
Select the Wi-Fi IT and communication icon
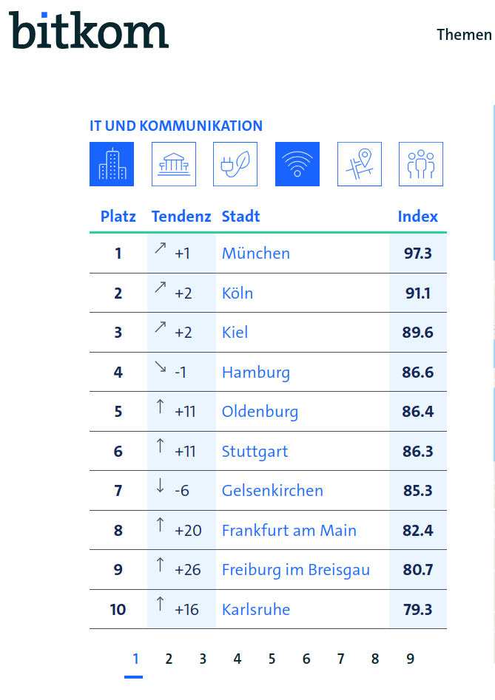(297, 164)
